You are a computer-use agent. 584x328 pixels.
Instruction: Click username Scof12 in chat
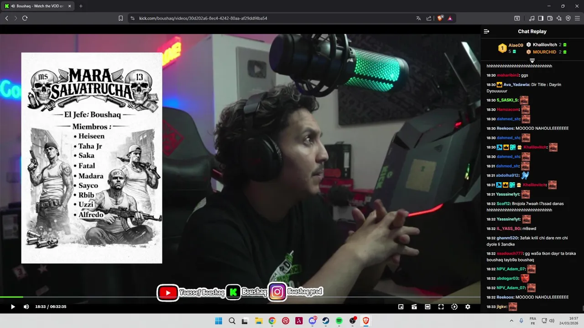click(x=504, y=204)
